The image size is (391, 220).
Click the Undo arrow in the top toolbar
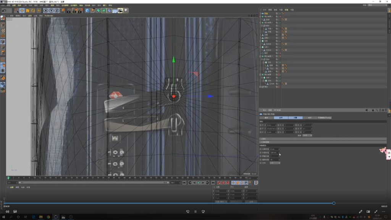click(4, 11)
